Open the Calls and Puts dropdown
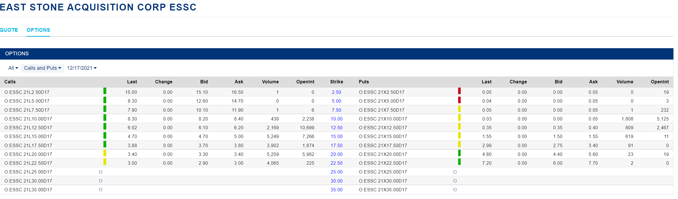Image resolution: width=678 pixels, height=199 pixels. 42,68
